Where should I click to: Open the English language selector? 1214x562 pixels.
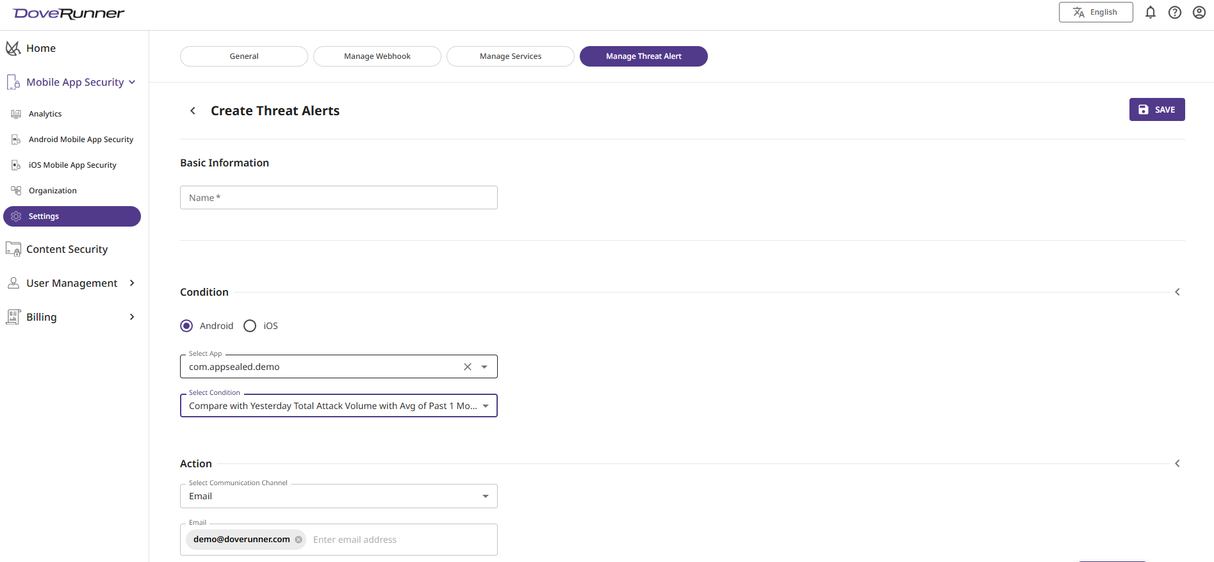pos(1095,12)
